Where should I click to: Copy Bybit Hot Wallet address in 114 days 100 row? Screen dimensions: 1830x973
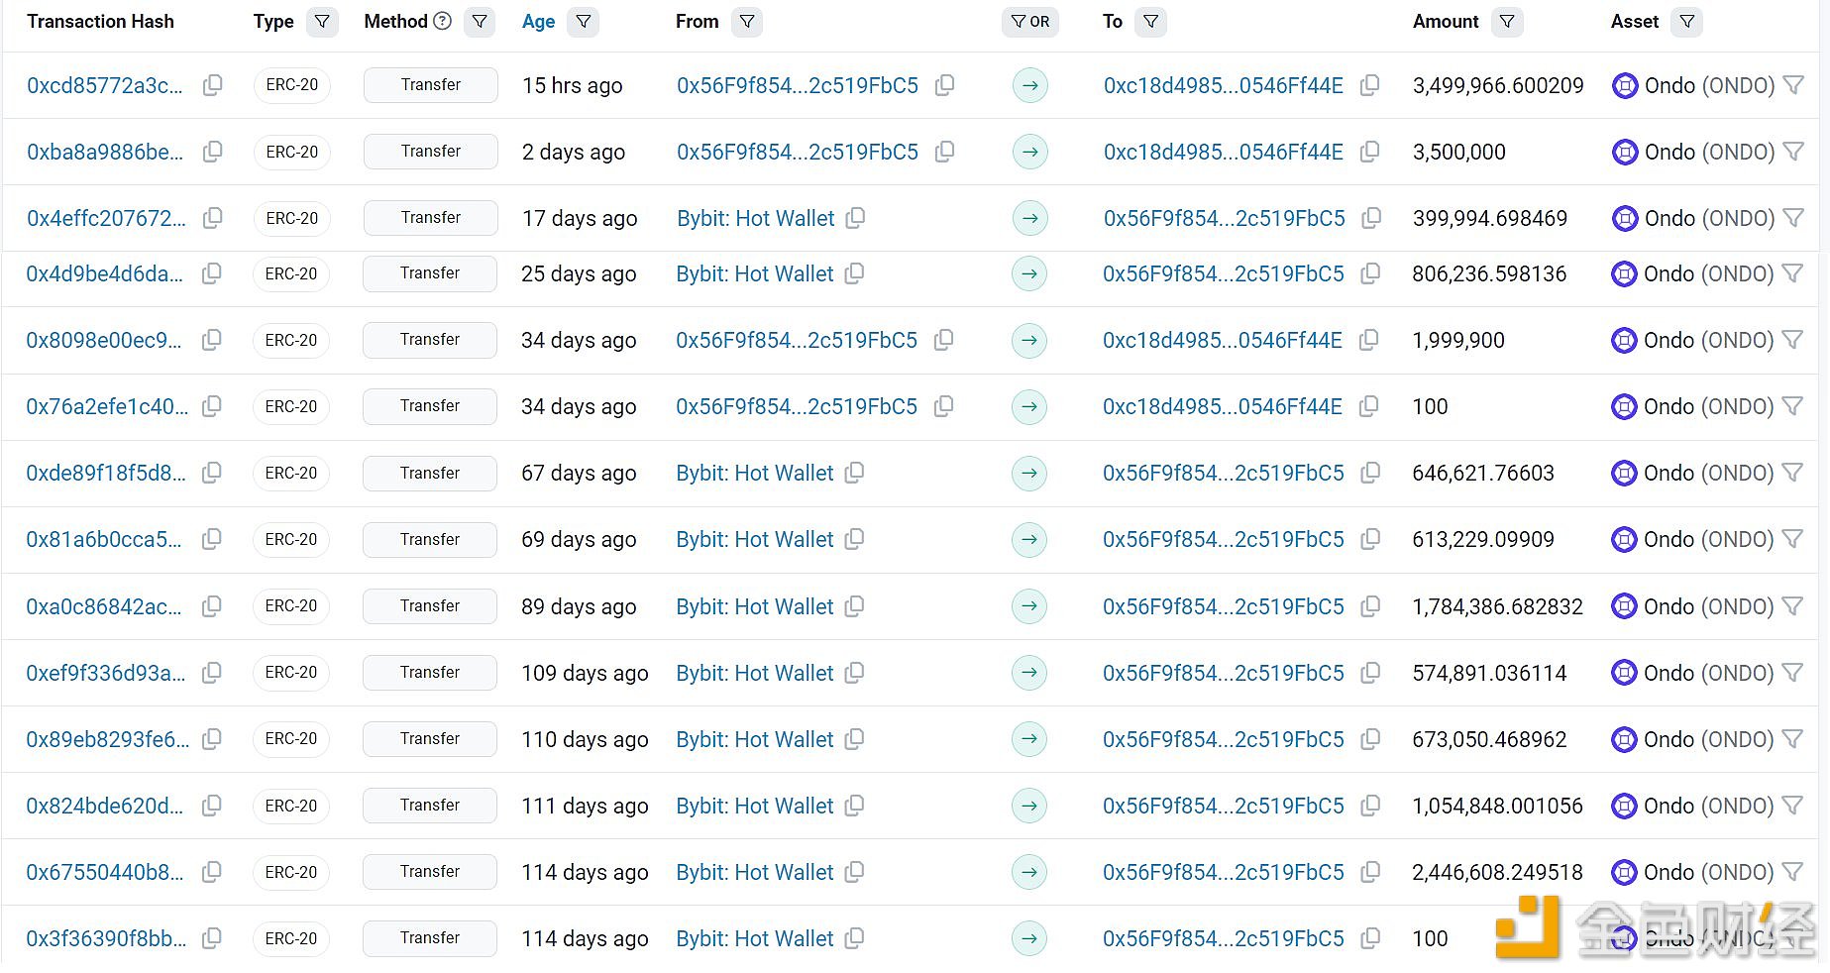coord(854,938)
